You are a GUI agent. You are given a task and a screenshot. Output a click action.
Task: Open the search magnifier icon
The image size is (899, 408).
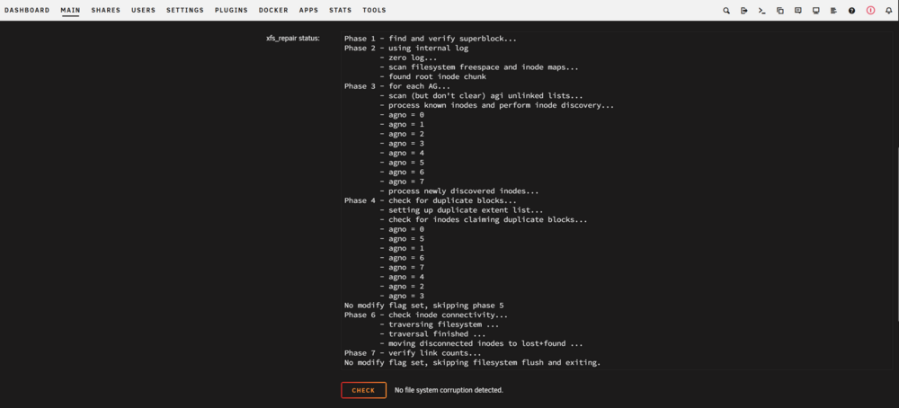[726, 10]
